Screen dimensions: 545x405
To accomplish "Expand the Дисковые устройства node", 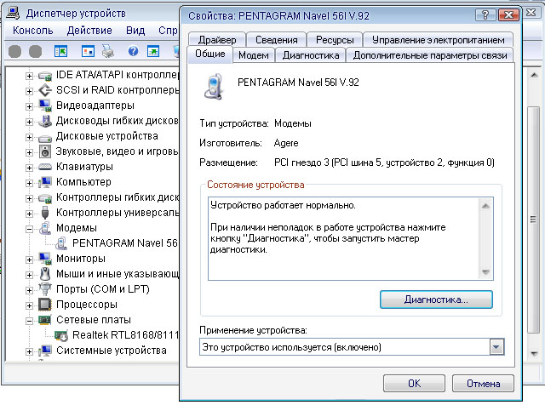I will [x=29, y=137].
